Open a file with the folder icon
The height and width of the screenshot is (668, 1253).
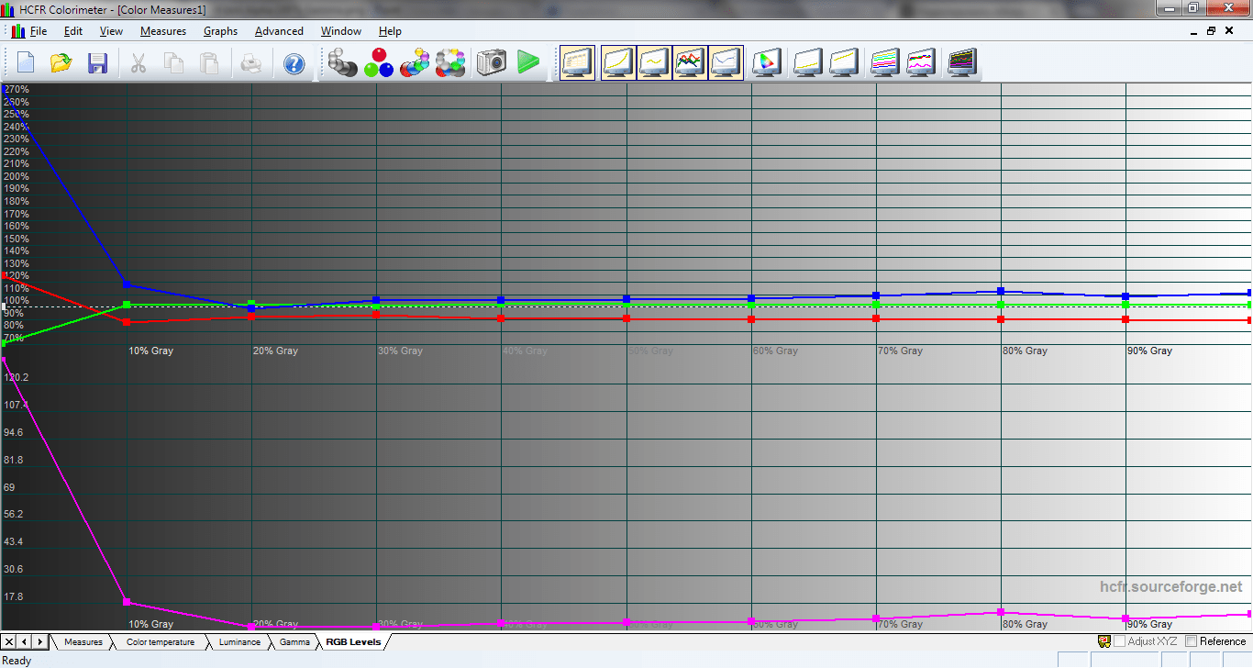61,63
